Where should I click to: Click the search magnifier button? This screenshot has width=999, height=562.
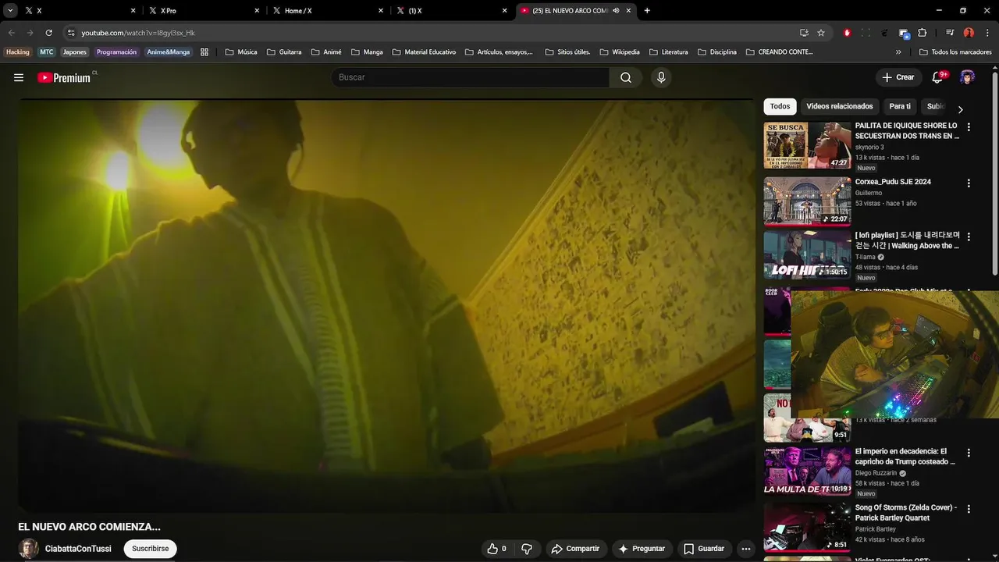626,77
